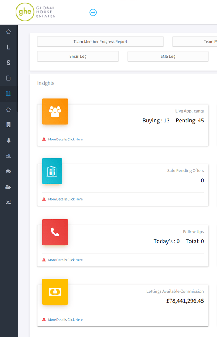Click the add user sidebar icon
217x337 pixels.
pyautogui.click(x=8, y=187)
